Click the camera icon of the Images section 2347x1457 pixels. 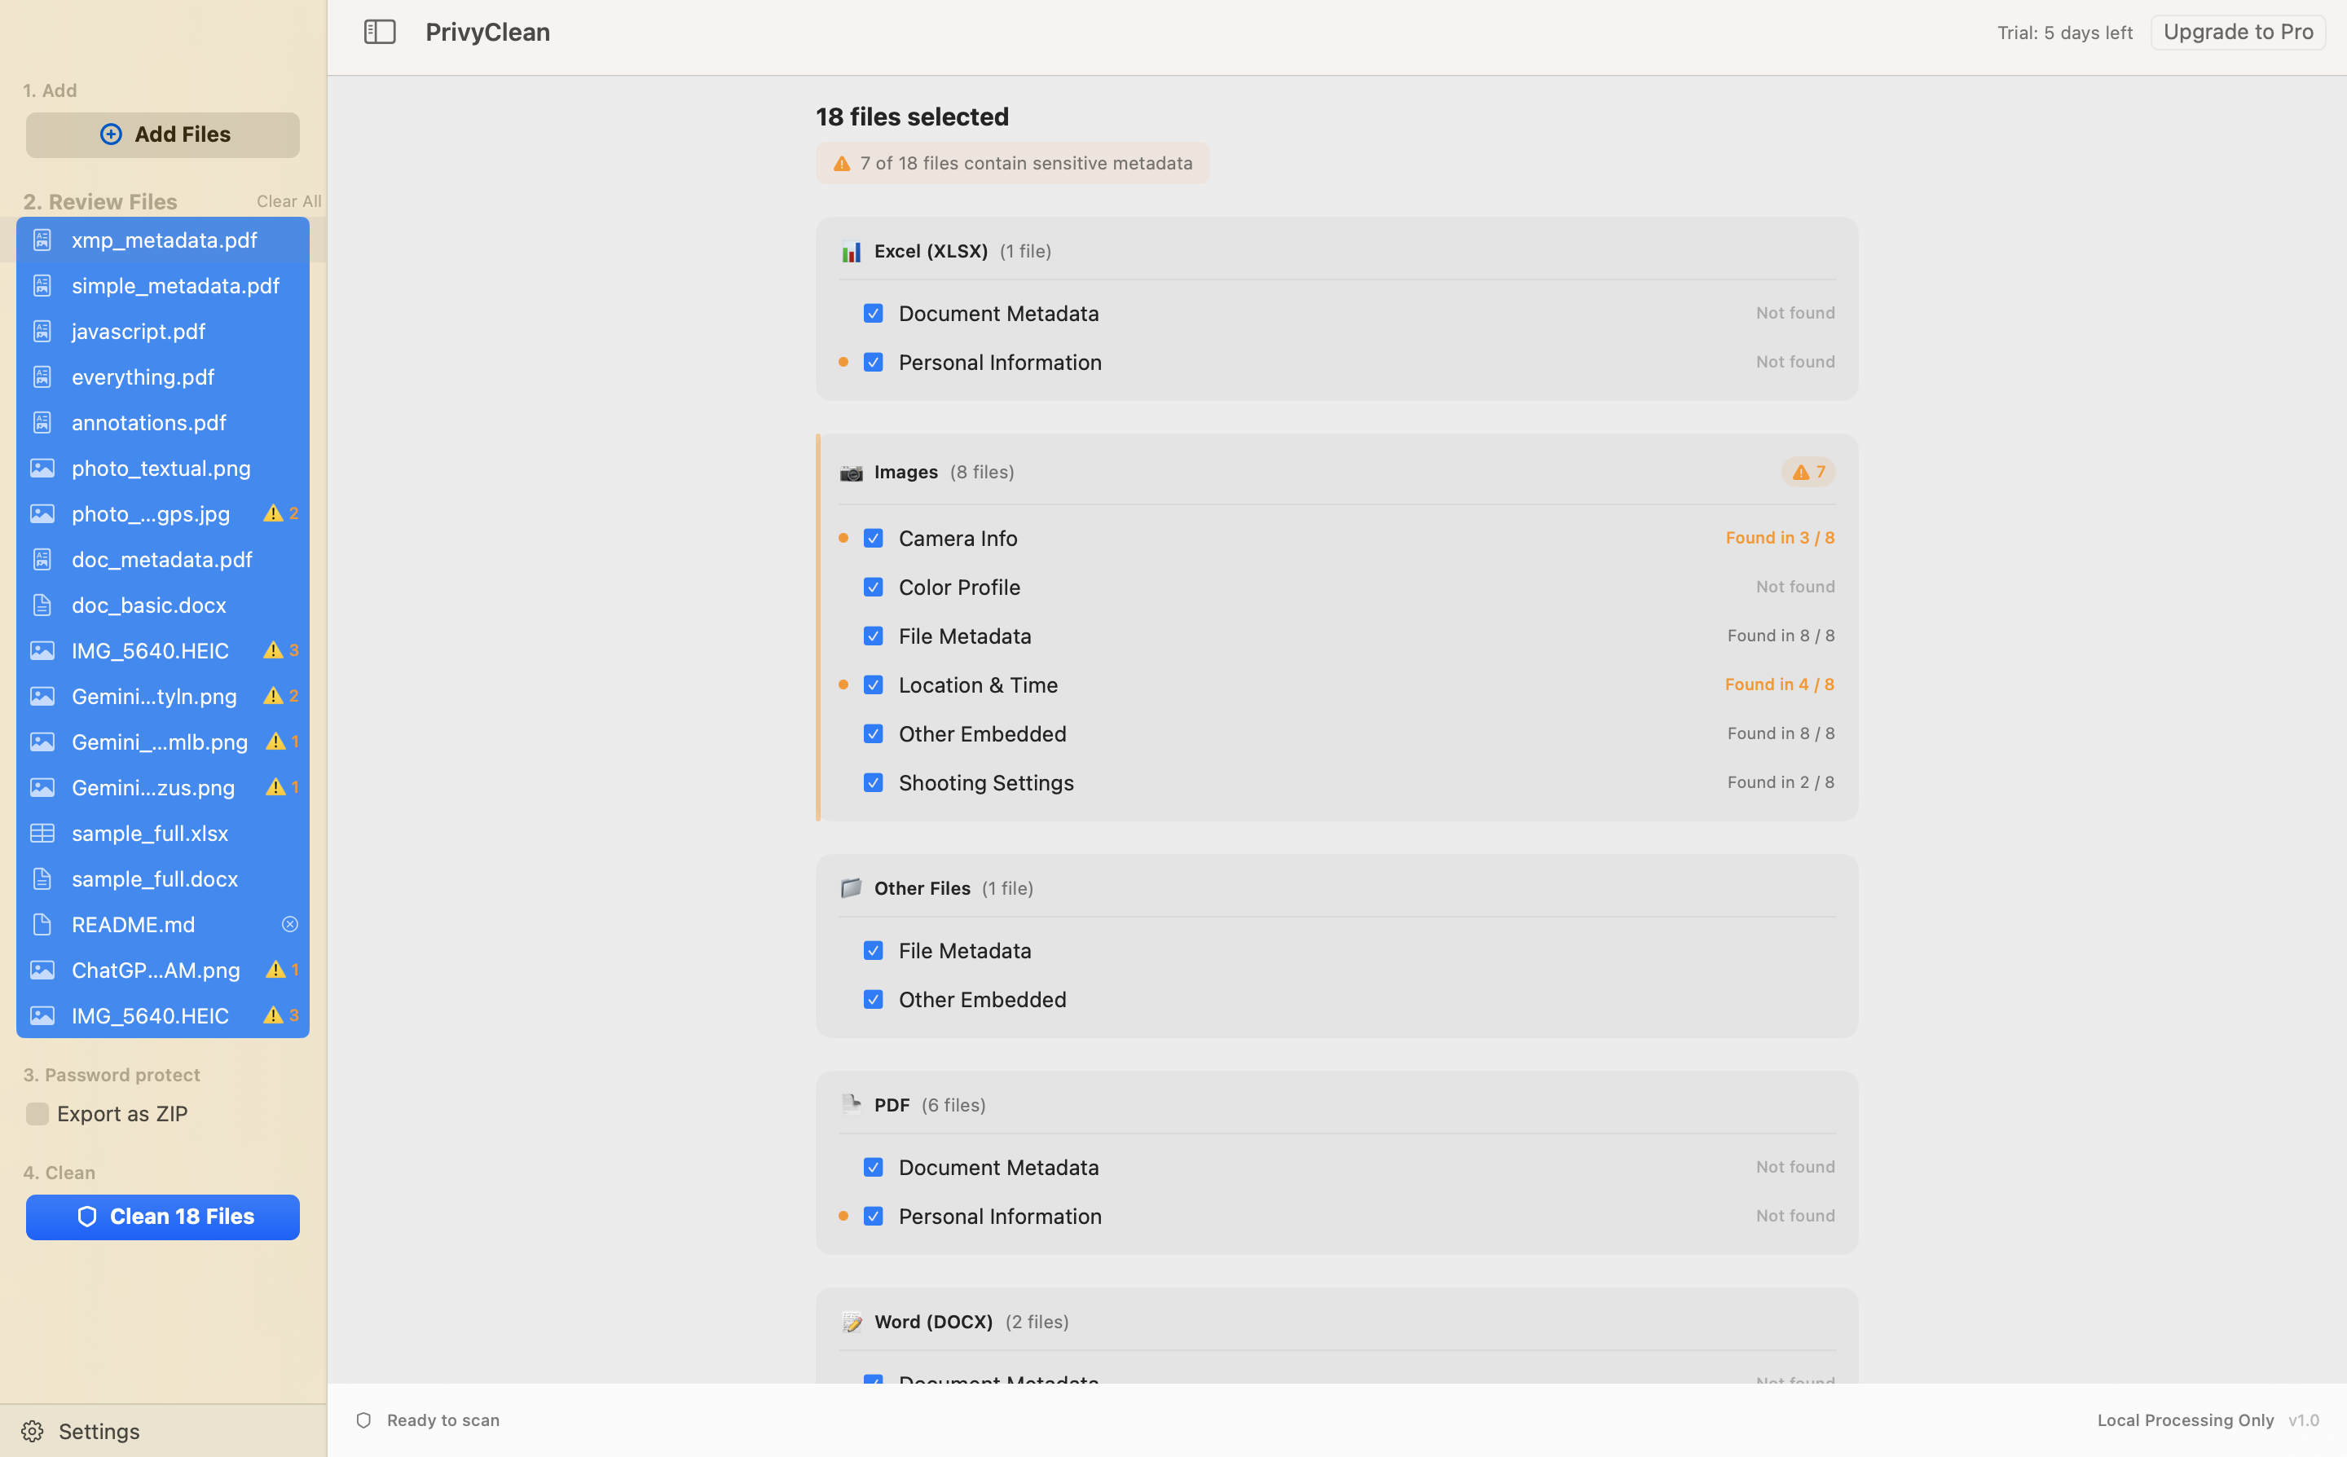[851, 472]
